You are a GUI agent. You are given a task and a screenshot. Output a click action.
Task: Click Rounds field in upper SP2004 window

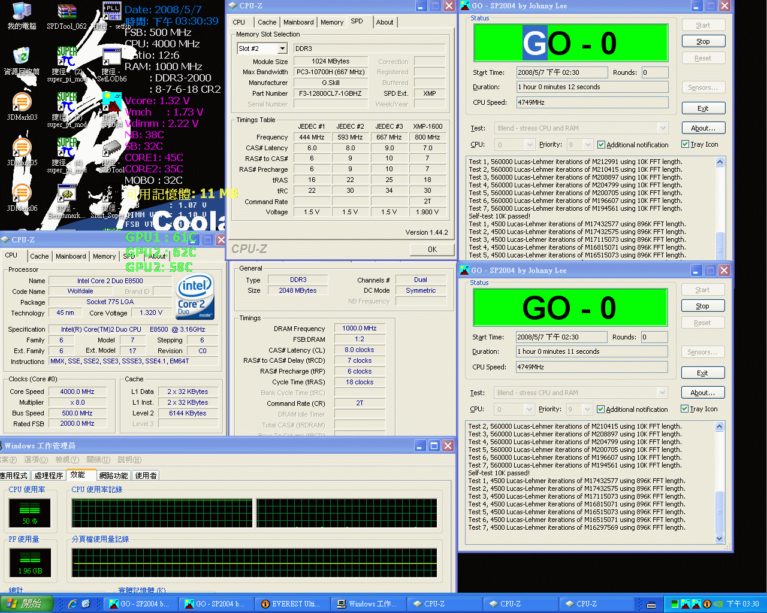tap(655, 72)
